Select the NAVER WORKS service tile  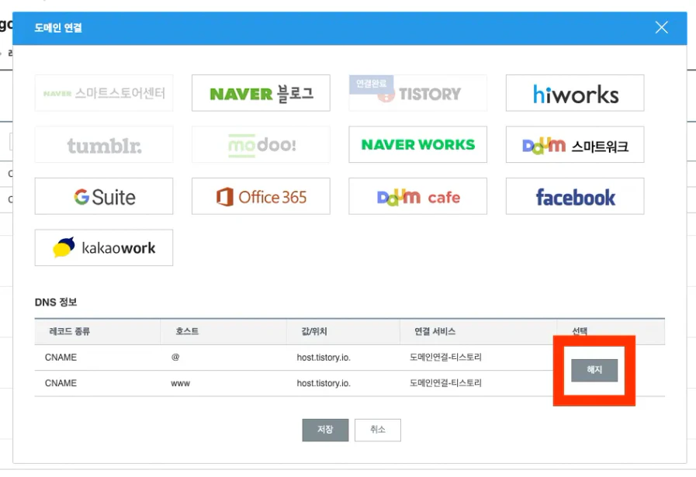tap(417, 145)
